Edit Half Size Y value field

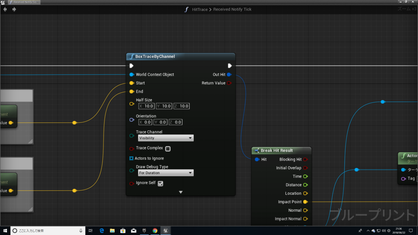pyautogui.click(x=164, y=106)
